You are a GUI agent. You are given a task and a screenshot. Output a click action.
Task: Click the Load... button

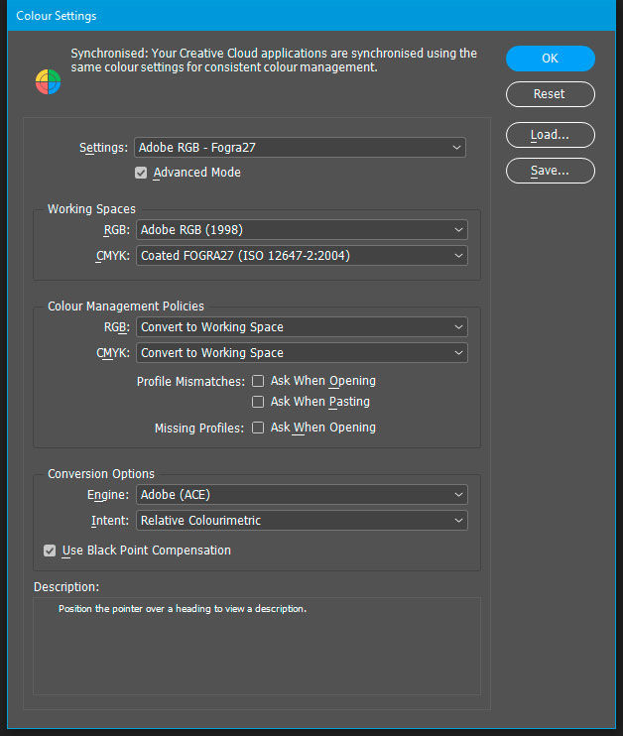pos(550,135)
